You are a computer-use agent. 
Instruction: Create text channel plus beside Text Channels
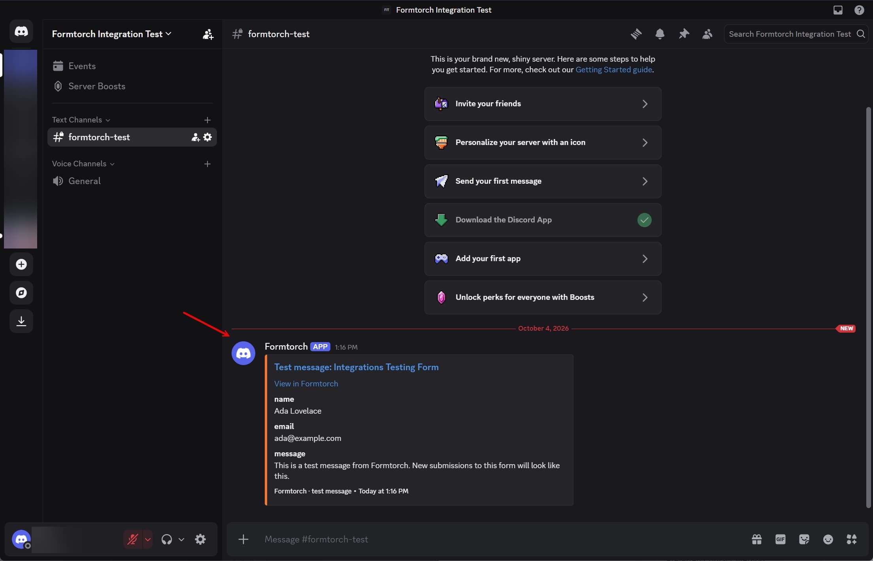[207, 120]
